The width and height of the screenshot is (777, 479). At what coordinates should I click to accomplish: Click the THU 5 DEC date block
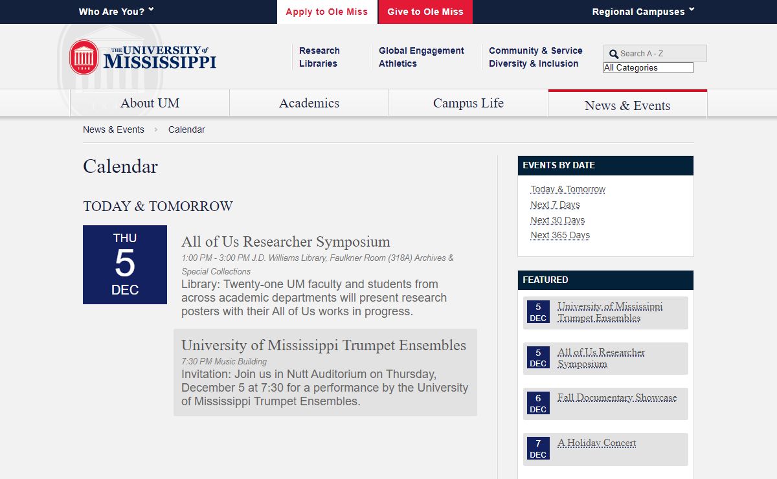(x=125, y=265)
